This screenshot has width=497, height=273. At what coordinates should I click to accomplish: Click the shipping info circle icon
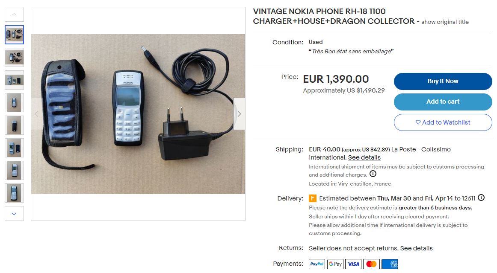coord(373,174)
